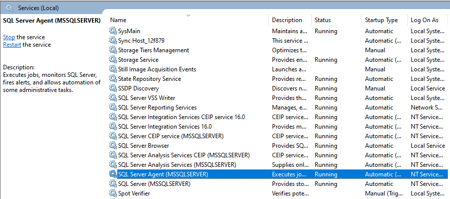Click Network S... log on cell for Reporting Services
The image size is (450, 199).
click(x=426, y=107)
